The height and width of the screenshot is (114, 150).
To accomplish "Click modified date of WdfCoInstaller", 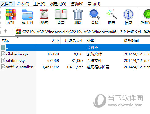I will pyautogui.click(x=137, y=67).
